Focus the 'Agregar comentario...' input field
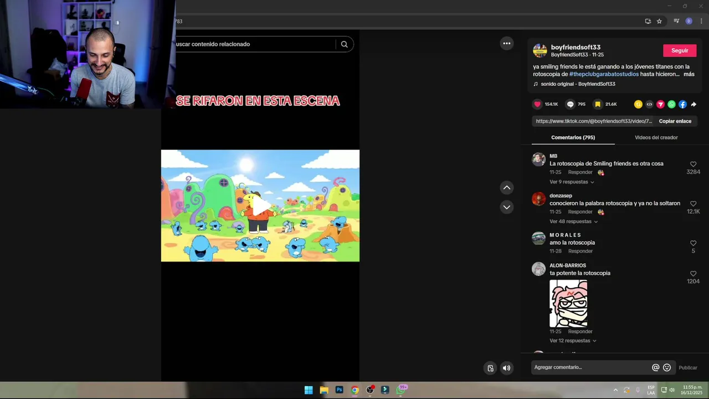Viewport: 709px width, 399px height. click(591, 367)
